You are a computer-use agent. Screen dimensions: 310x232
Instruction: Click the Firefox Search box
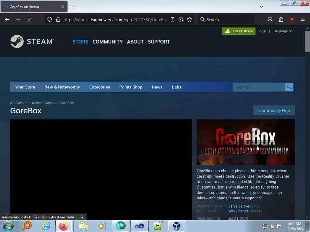(226, 20)
